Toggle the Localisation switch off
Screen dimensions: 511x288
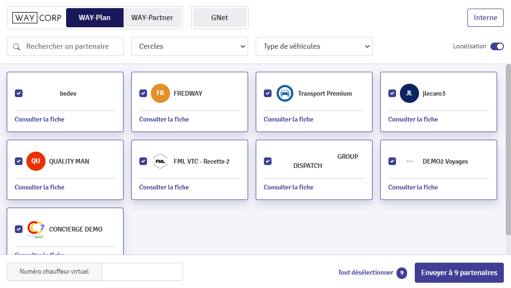(x=497, y=46)
